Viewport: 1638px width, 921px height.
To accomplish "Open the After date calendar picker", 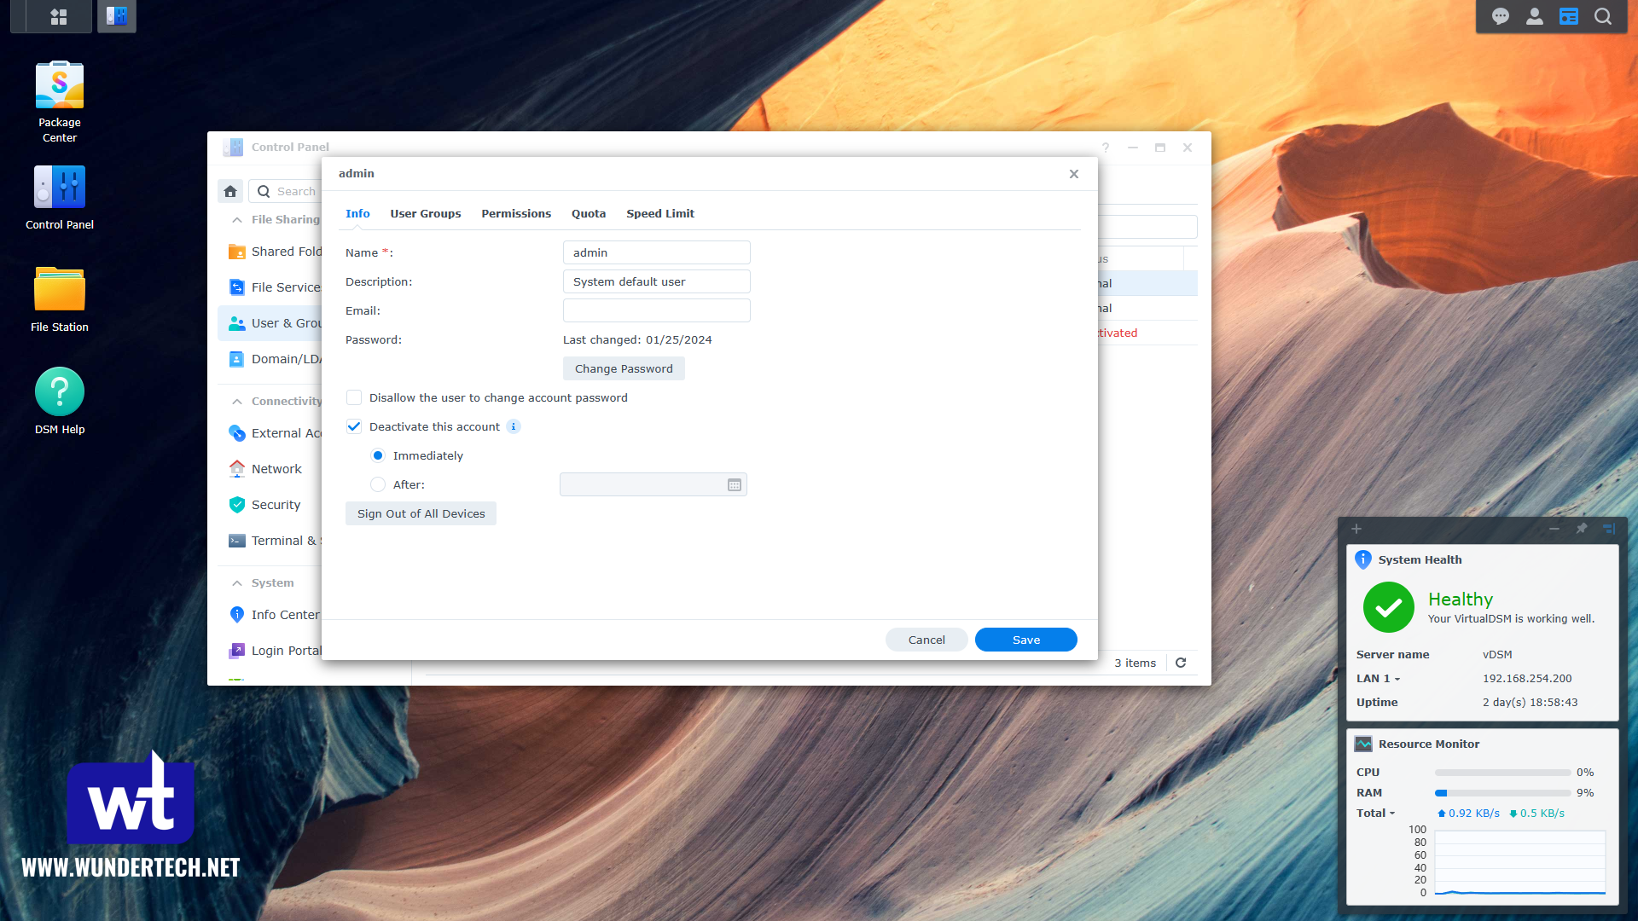I will click(x=734, y=484).
